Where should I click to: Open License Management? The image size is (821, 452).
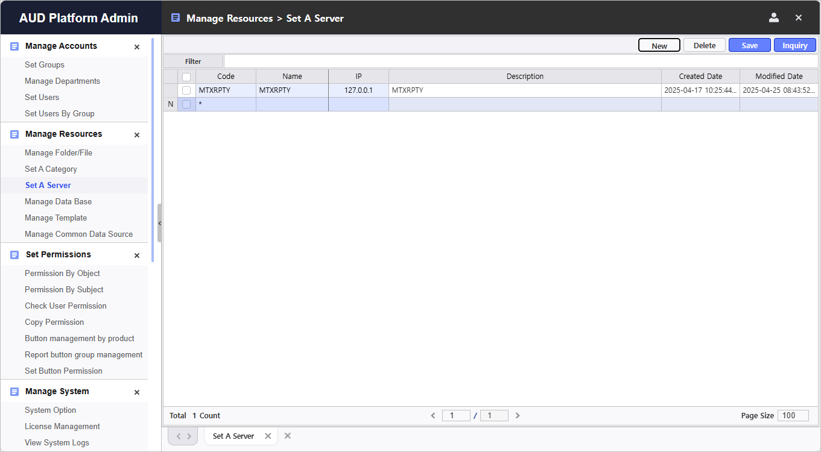click(62, 426)
